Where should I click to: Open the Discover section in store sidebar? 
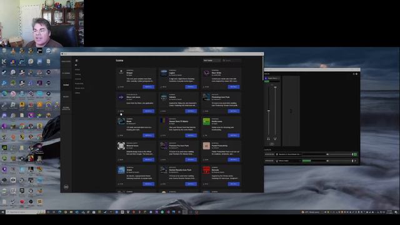(x=66, y=61)
